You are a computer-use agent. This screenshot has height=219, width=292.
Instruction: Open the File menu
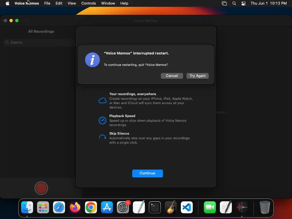[47, 3]
